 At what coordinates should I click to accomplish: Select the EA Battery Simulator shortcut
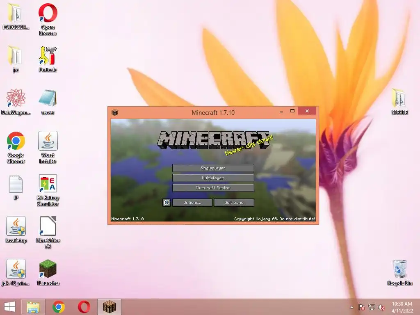(x=48, y=190)
